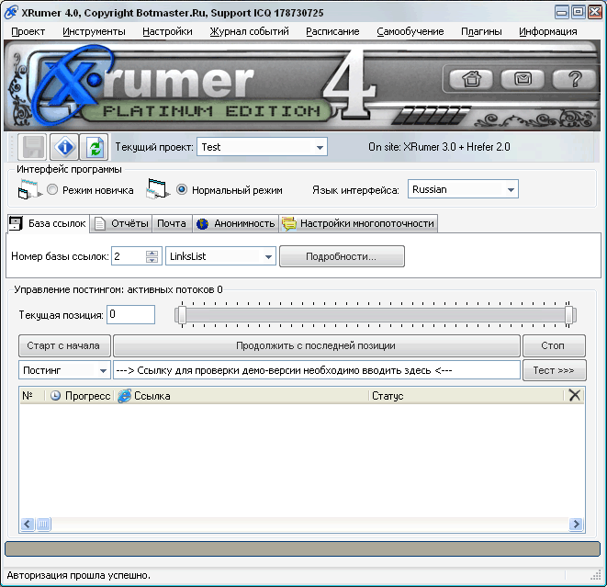607x587 pixels.
Task: Click the list scrollbar right arrow
Action: tap(576, 524)
